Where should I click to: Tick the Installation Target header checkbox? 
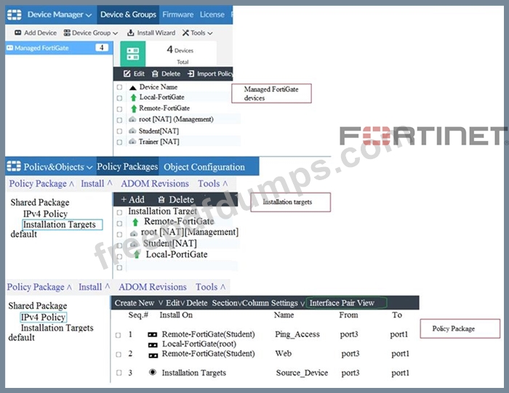pos(119,212)
